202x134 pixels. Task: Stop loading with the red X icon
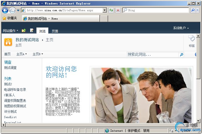click(118, 10)
